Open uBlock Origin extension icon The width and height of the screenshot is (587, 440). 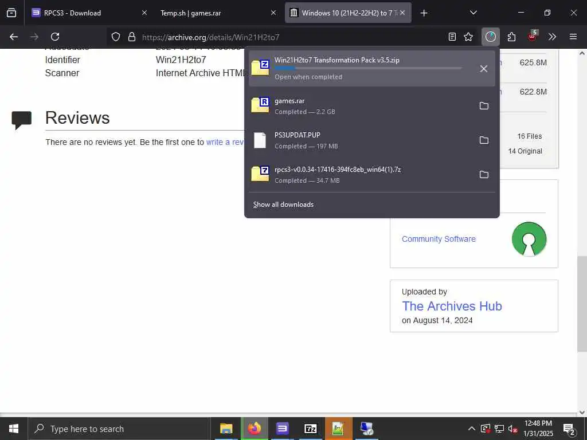click(532, 37)
